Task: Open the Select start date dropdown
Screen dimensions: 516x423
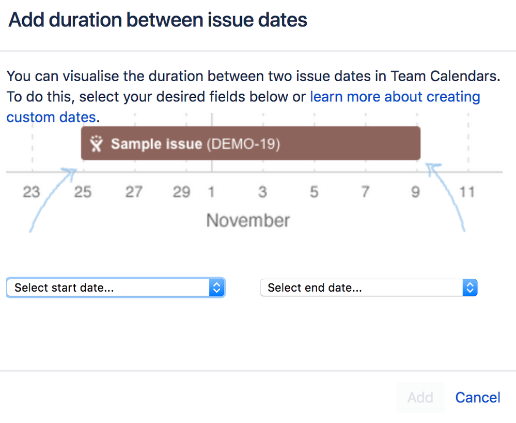Action: (116, 288)
